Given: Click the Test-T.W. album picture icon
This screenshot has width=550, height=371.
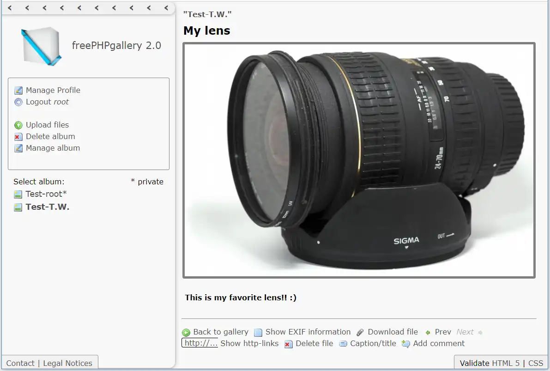Looking at the screenshot, I should click(x=18, y=207).
